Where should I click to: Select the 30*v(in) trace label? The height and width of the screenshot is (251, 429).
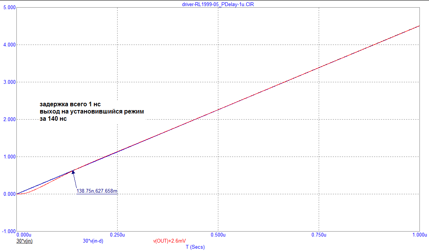point(24,241)
